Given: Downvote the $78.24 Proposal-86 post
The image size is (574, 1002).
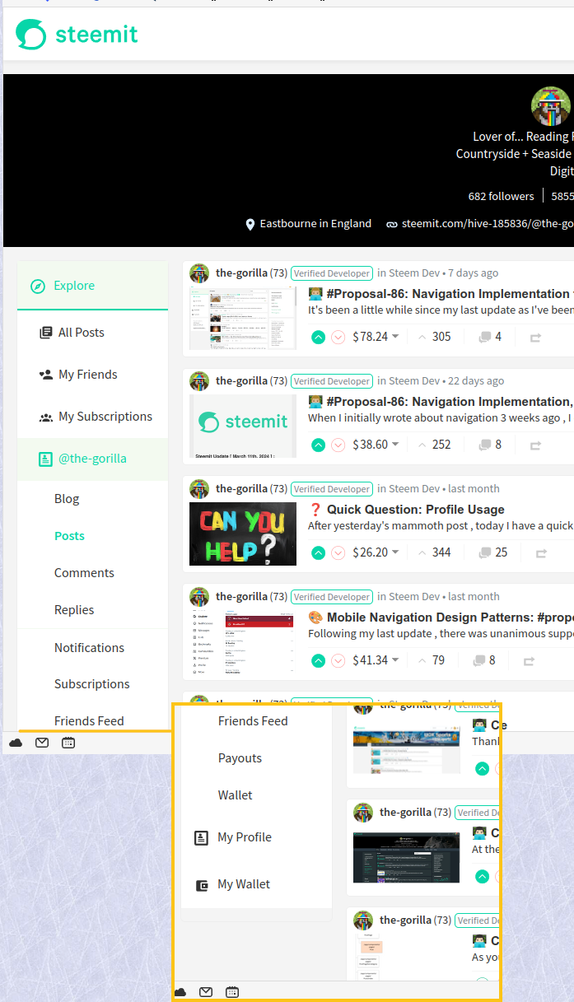Looking at the screenshot, I should pos(338,337).
